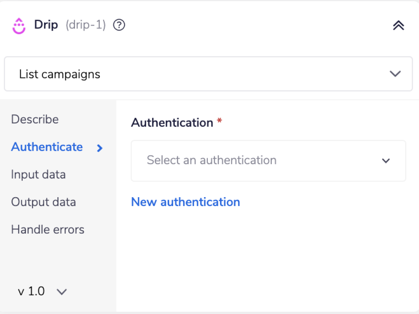419x314 pixels.
Task: Click the pink Drip app logo icon
Action: [19, 25]
